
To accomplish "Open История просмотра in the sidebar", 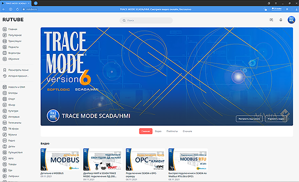I will coord(15,76).
